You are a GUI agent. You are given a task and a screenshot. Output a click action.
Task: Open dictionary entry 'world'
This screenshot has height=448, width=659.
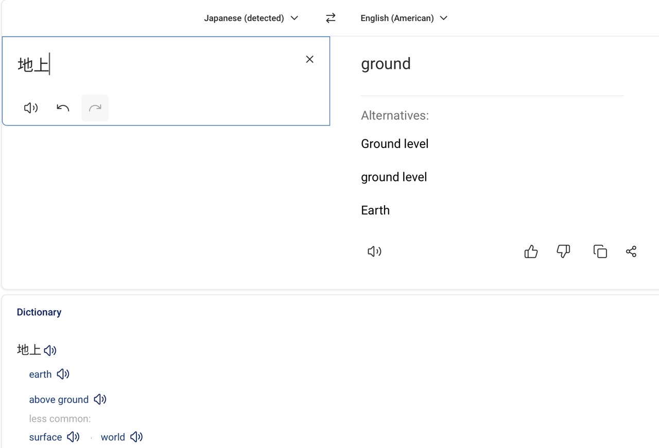113,437
